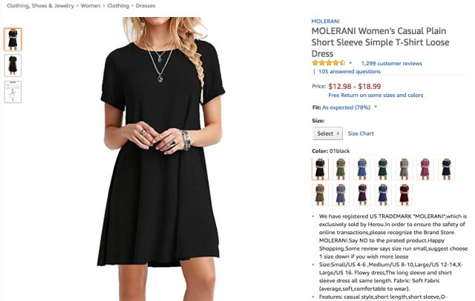Pick the pink dress color swatch

[x=425, y=169]
